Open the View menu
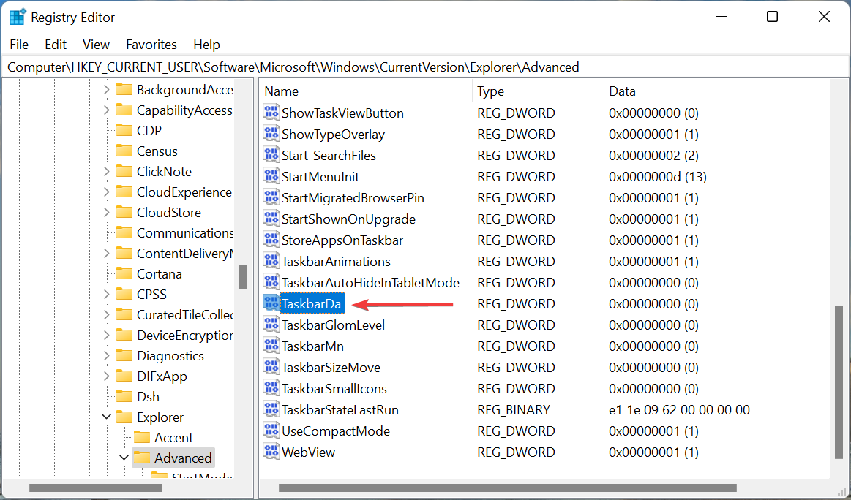Image resolution: width=851 pixels, height=500 pixels. tap(96, 45)
